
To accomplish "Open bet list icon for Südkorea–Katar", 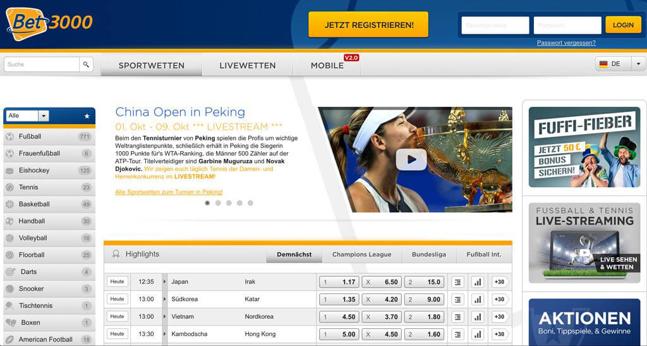I will click(457, 299).
